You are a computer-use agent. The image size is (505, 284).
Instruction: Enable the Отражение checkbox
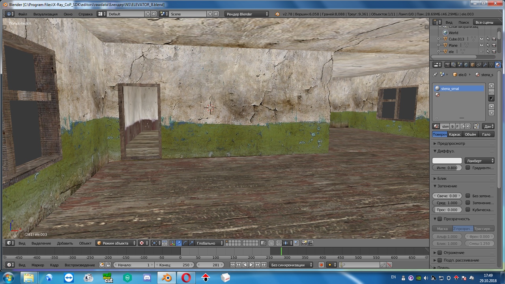coord(440,252)
